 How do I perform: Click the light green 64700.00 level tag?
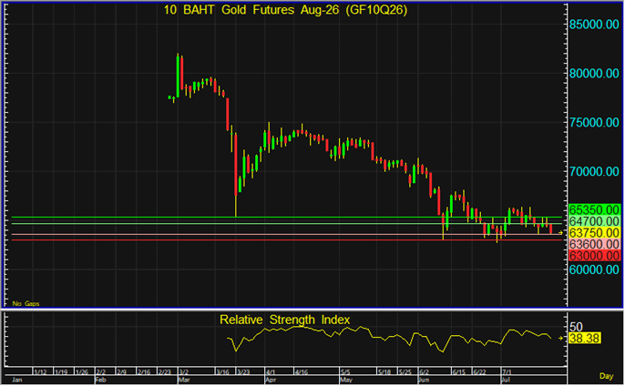pyautogui.click(x=594, y=221)
